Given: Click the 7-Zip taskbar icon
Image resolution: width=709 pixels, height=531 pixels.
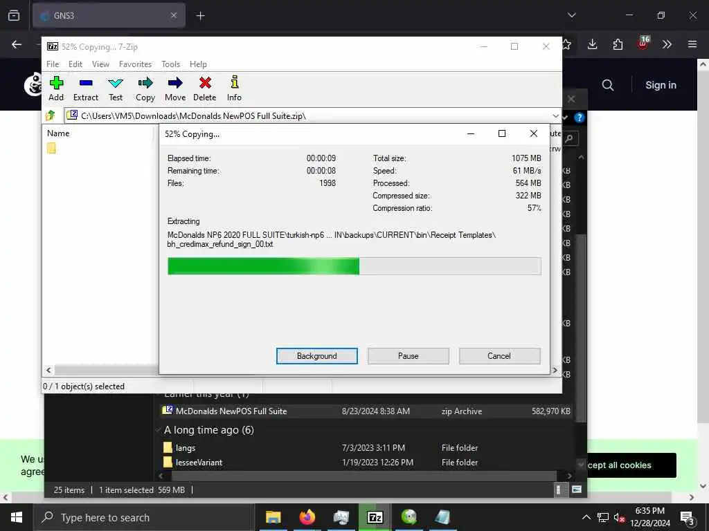Looking at the screenshot, I should 375,517.
